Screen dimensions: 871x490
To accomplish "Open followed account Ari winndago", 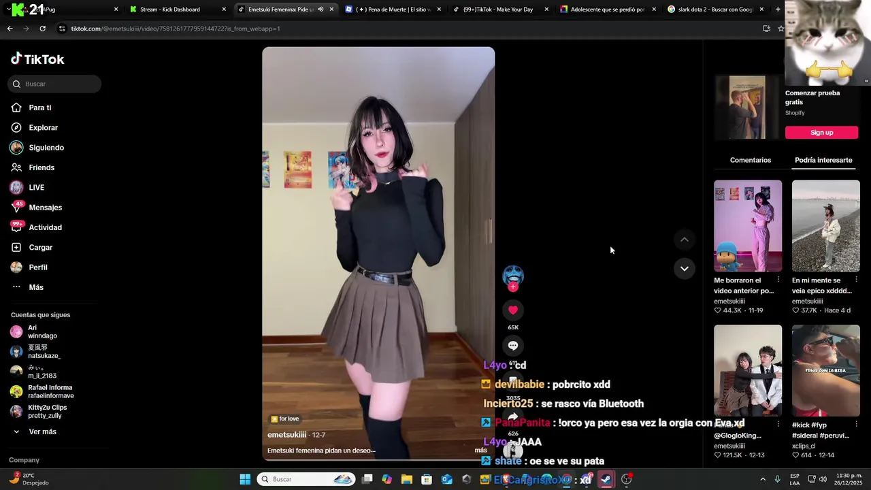I will pos(34,331).
